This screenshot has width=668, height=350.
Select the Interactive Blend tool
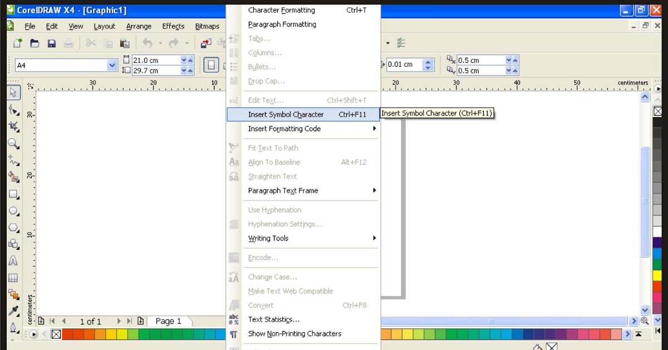14,294
